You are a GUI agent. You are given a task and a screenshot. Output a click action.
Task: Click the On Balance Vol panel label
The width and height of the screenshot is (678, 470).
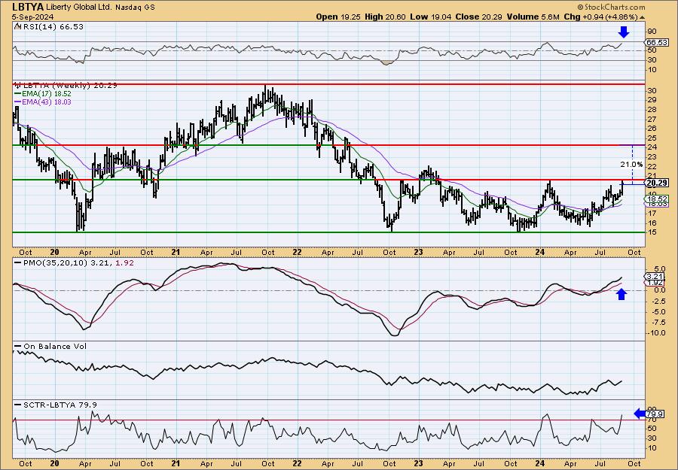pos(55,346)
